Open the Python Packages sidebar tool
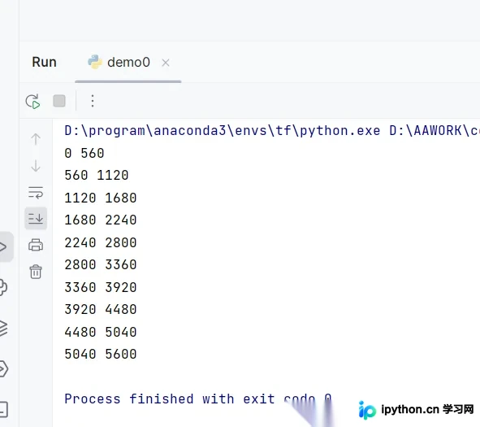The image size is (480, 427). coord(3,287)
